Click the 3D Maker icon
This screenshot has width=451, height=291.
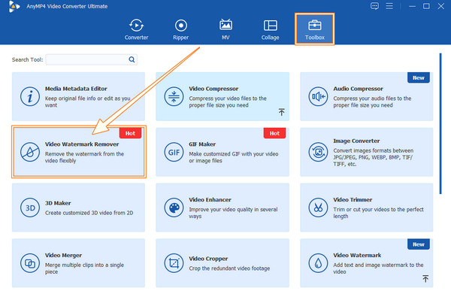pyautogui.click(x=30, y=208)
